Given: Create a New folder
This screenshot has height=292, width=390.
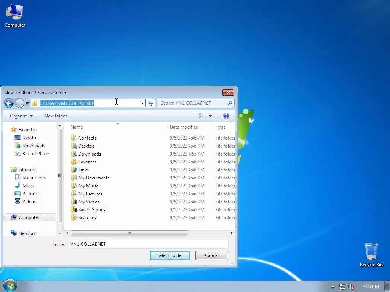Looking at the screenshot, I should [x=56, y=116].
